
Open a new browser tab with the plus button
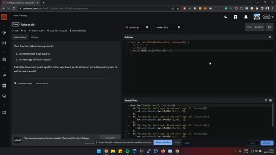44,3
